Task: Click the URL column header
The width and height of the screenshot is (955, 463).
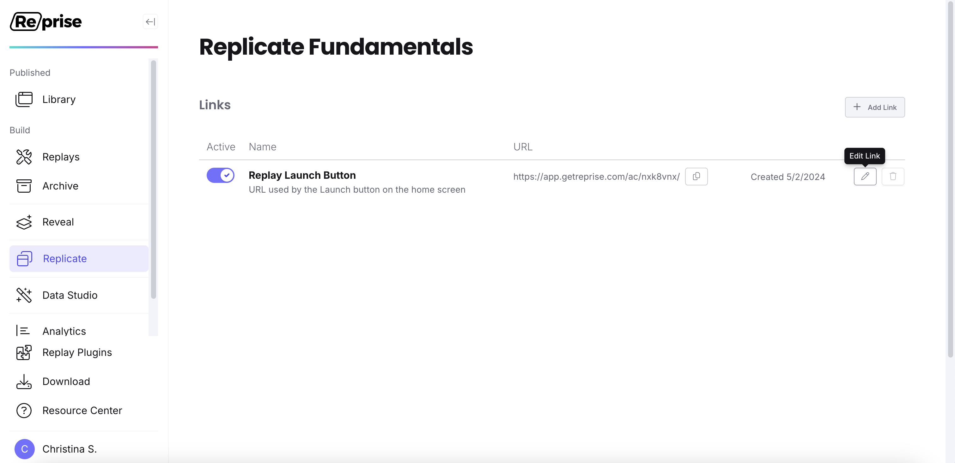Action: click(523, 147)
